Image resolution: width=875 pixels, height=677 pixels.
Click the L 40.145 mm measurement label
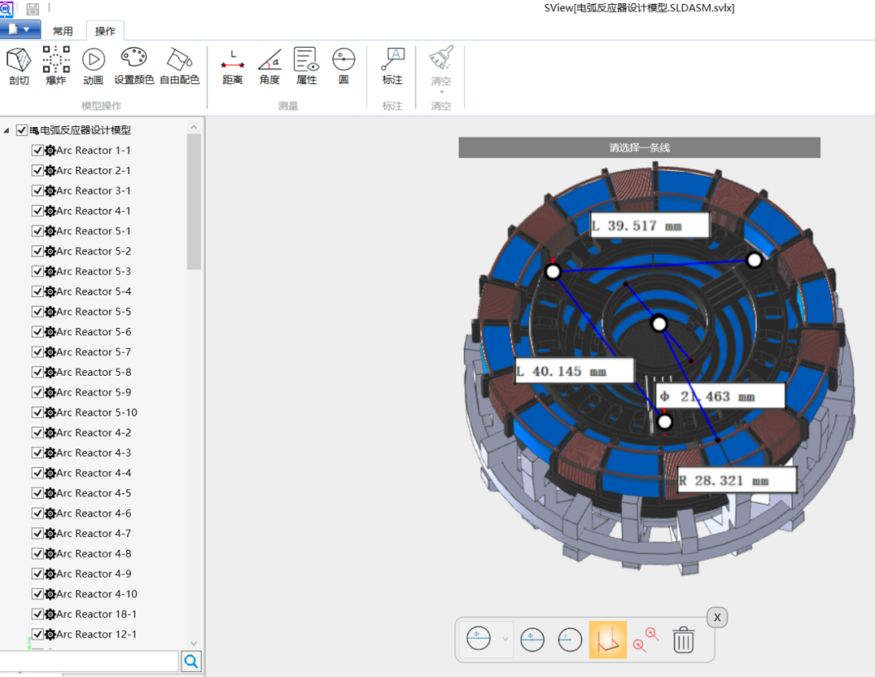pos(574,371)
